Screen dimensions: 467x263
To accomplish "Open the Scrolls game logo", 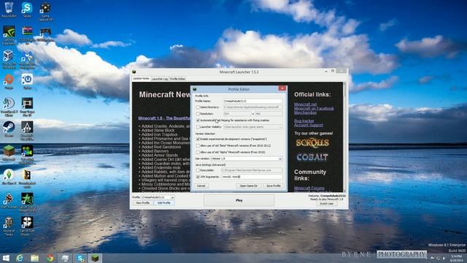I will (x=312, y=143).
